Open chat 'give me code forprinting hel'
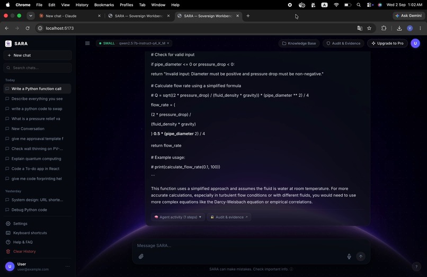Screen dimensions: 427x277 coord(38,179)
